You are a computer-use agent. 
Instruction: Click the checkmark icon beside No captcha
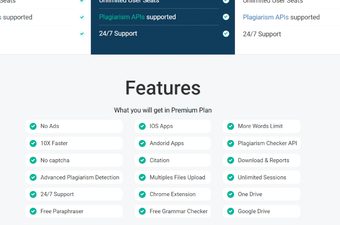tap(33, 160)
